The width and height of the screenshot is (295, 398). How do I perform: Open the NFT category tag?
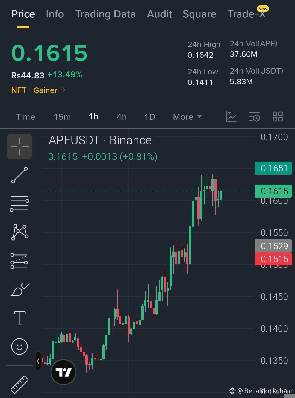point(19,90)
